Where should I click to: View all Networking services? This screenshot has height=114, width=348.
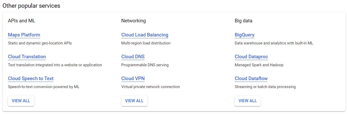(x=134, y=101)
